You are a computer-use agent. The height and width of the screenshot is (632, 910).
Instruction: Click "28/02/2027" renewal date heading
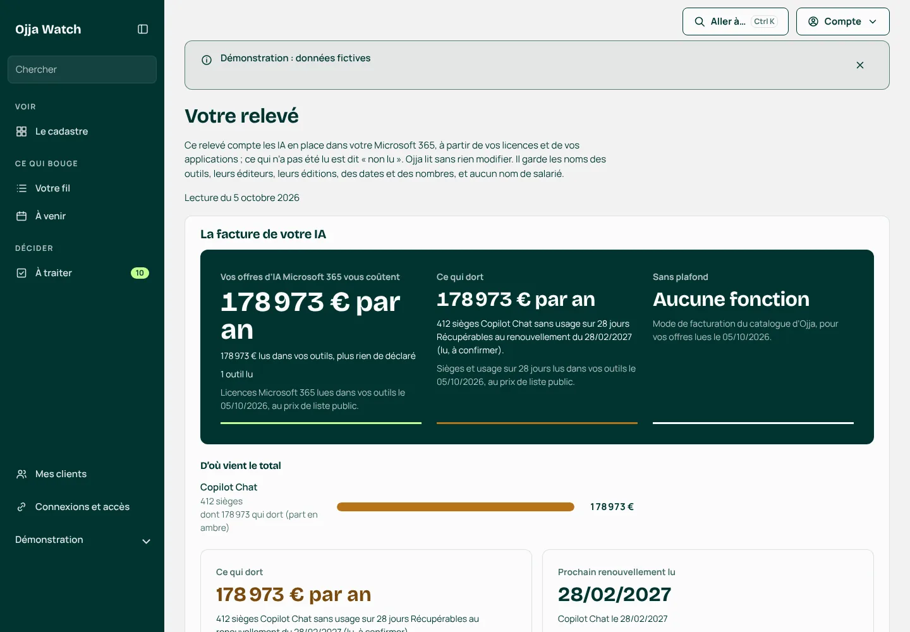pos(614,594)
